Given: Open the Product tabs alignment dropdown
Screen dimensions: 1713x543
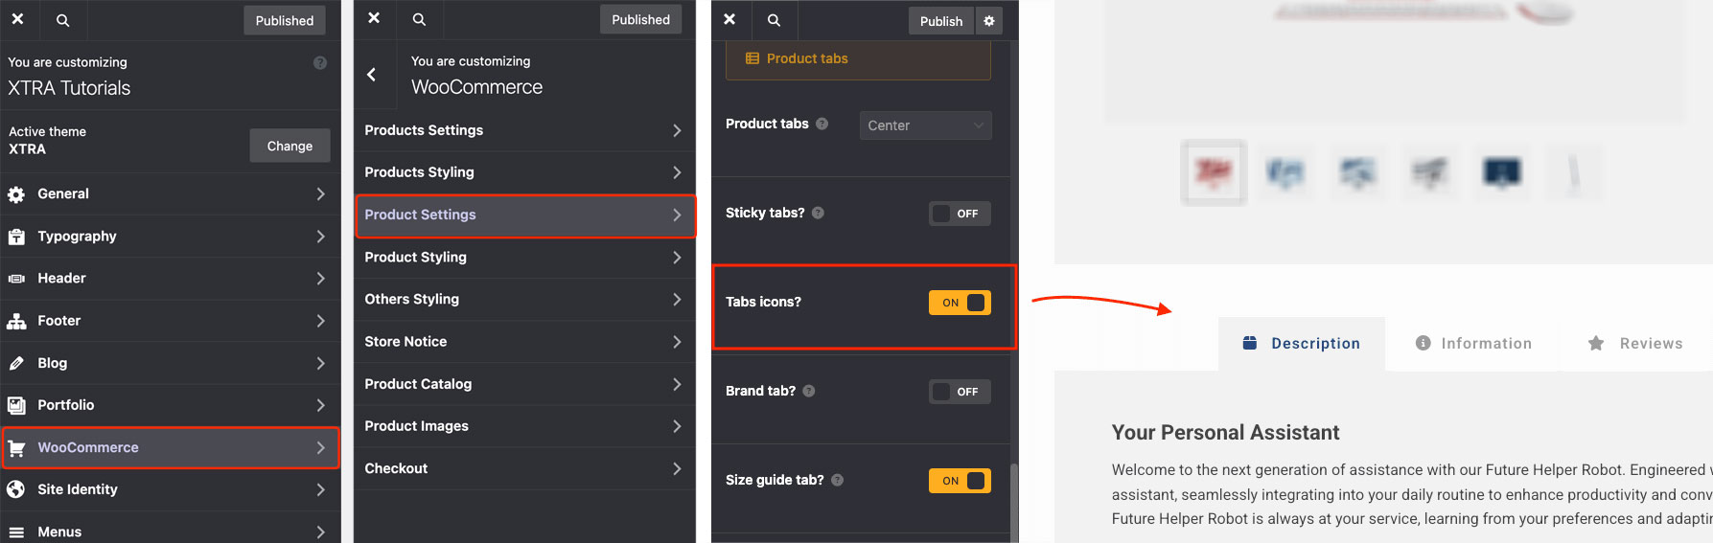Looking at the screenshot, I should (x=925, y=125).
